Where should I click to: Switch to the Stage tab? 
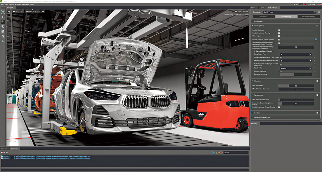pos(253,7)
